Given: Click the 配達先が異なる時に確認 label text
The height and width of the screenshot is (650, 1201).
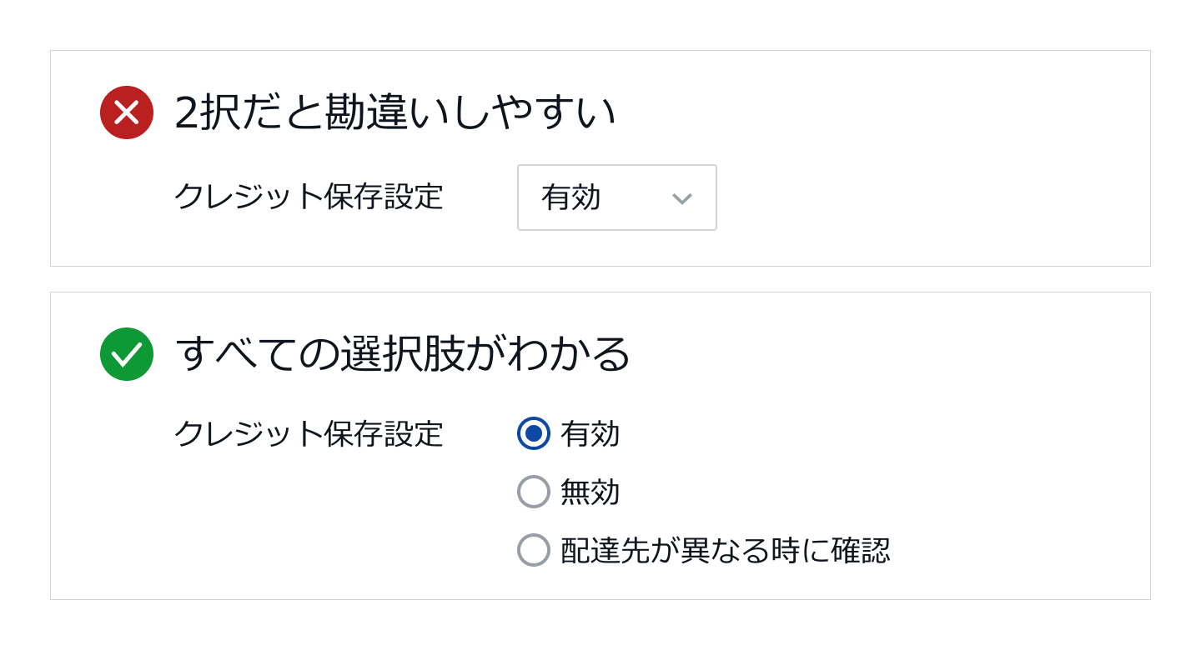Looking at the screenshot, I should [x=726, y=550].
